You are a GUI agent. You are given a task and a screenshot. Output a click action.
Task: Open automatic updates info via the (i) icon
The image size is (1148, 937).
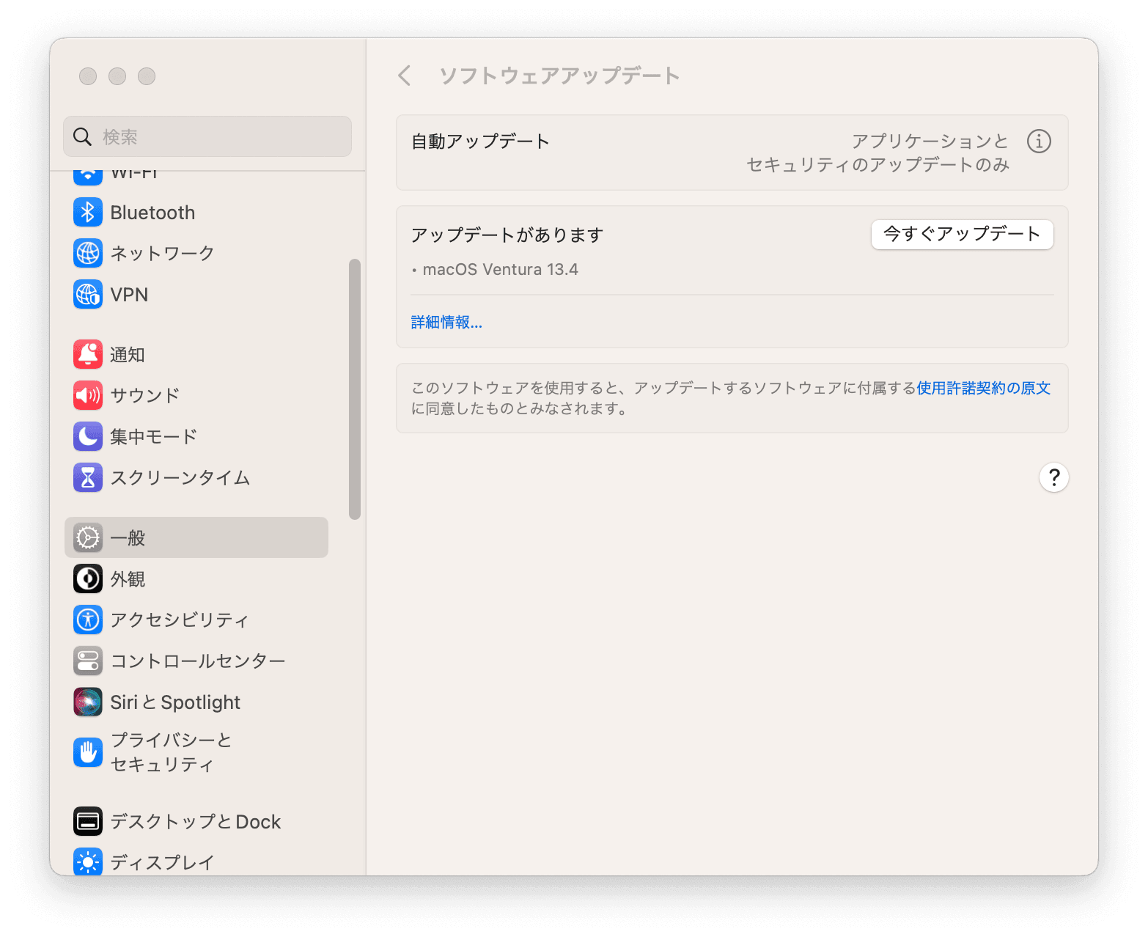(x=1039, y=141)
